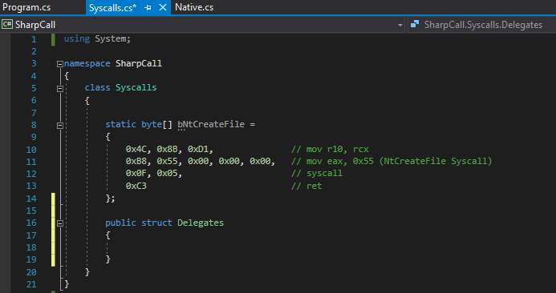Viewport: 556px width, 293px height.
Task: Click line number 7 in the gutter
Action: [x=34, y=113]
